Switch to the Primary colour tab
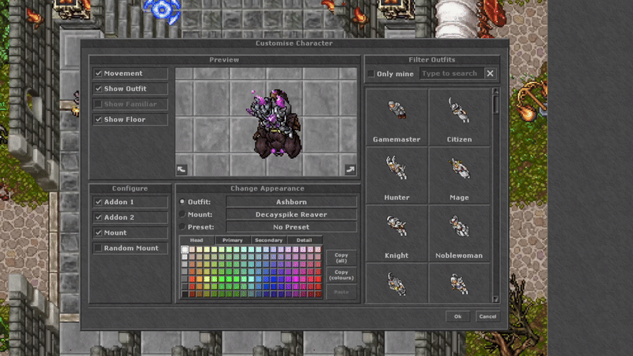The width and height of the screenshot is (633, 356). point(233,240)
